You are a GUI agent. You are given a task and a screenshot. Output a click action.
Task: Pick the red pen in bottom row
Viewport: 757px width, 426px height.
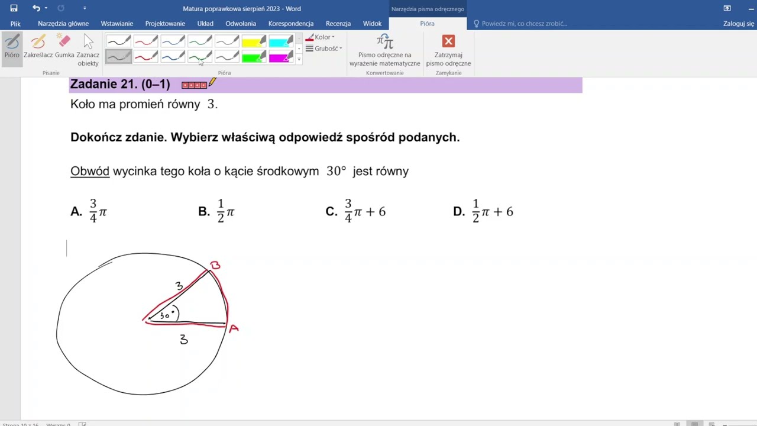(145, 57)
